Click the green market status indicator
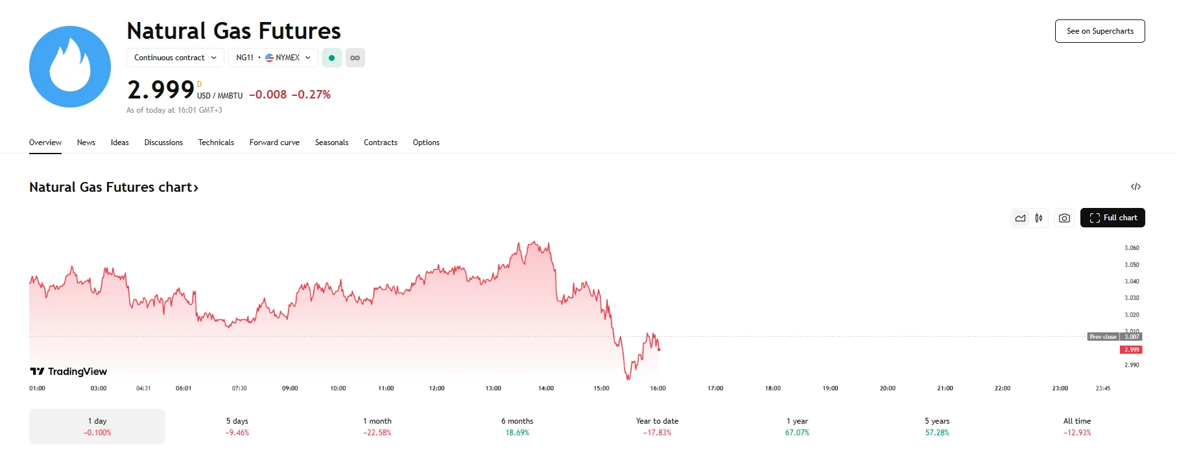The width and height of the screenshot is (1177, 458). click(332, 58)
